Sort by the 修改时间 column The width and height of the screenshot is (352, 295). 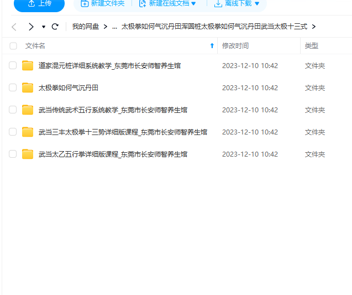[x=235, y=46]
